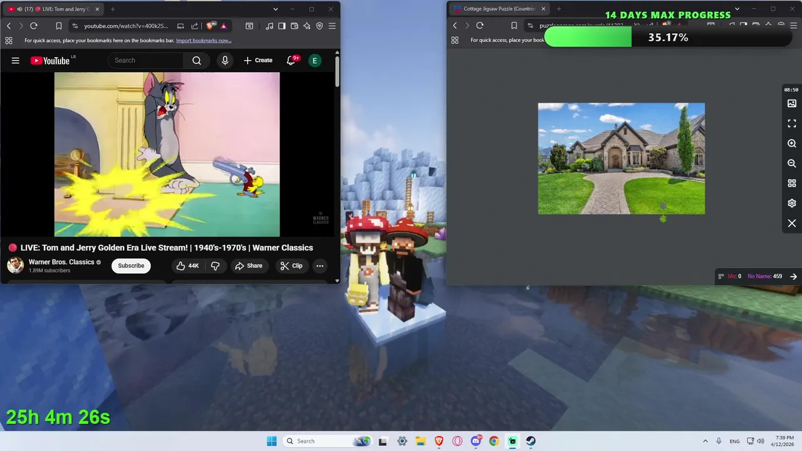Open Brave Wallet icon in toolbar
Viewport: 802px width, 451px height.
[294, 26]
